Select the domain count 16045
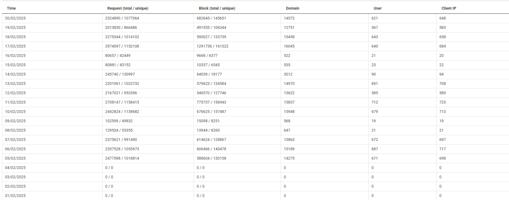This screenshot has width=509, height=200. point(289,46)
